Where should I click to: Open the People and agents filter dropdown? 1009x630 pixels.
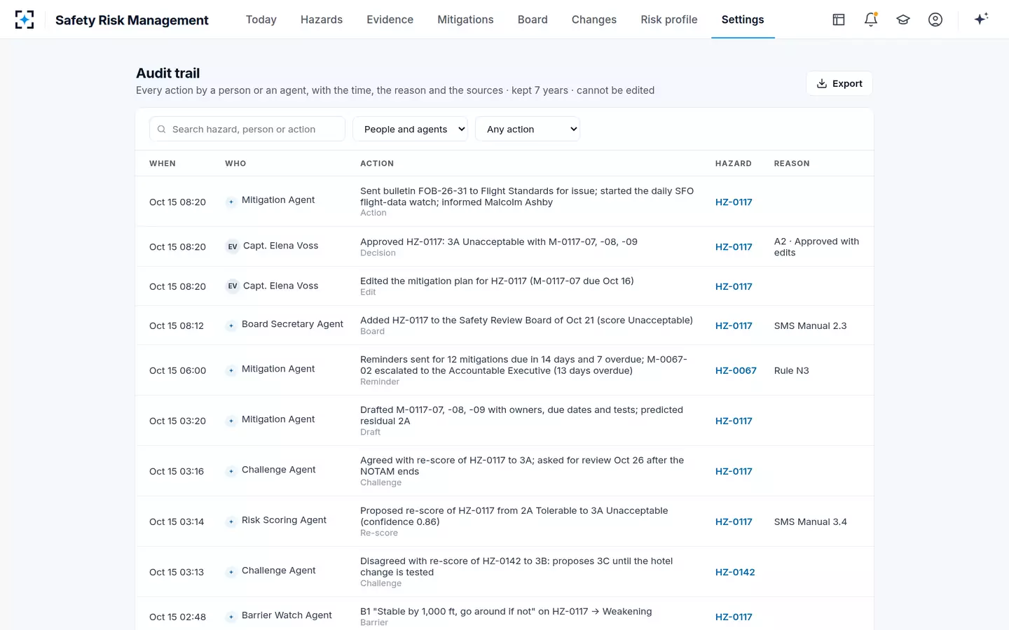pos(410,129)
